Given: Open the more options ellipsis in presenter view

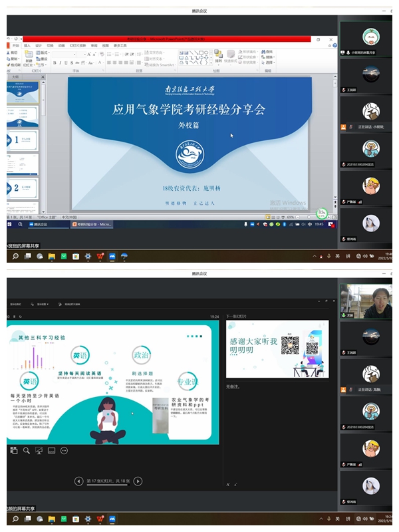Looking at the screenshot, I should pyautogui.click(x=64, y=450).
